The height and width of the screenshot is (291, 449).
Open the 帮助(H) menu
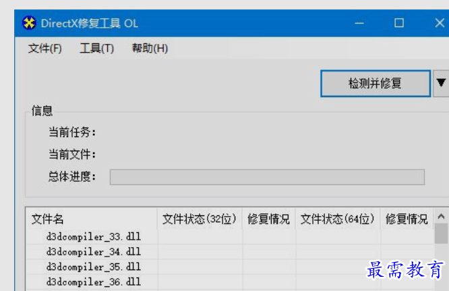tap(150, 48)
